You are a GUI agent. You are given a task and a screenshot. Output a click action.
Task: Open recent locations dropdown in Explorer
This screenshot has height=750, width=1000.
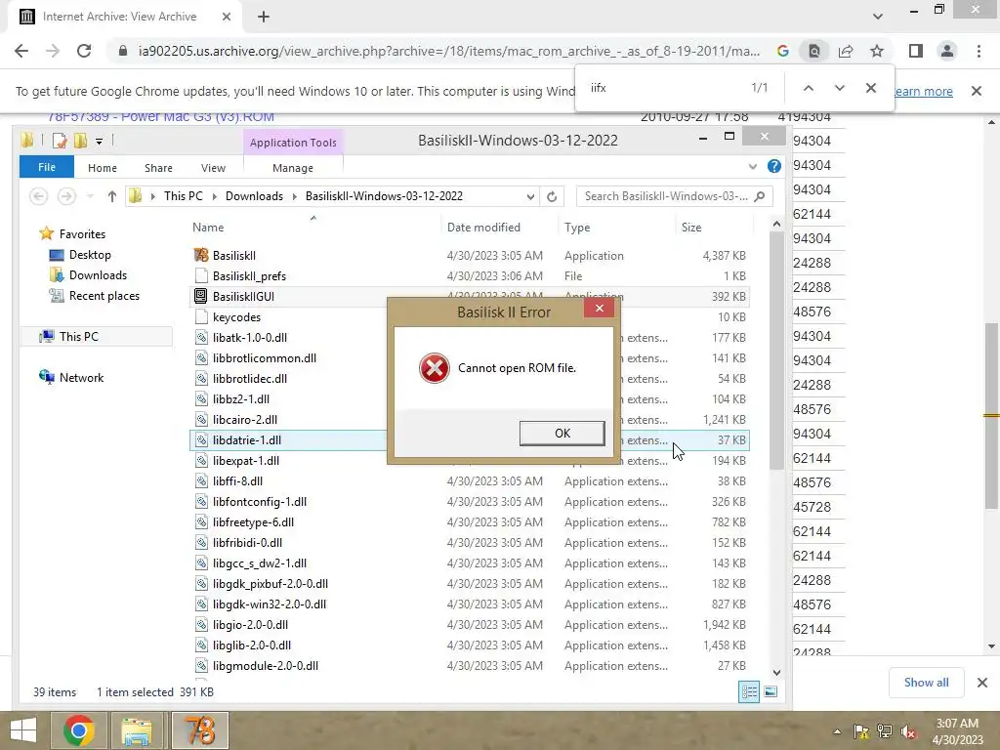[90, 196]
